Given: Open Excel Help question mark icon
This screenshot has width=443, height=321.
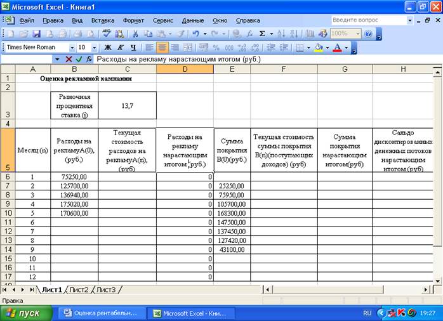Looking at the screenshot, I should (368, 34).
